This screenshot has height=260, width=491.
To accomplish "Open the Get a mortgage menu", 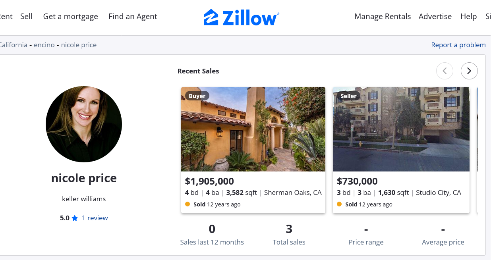I will pyautogui.click(x=71, y=16).
